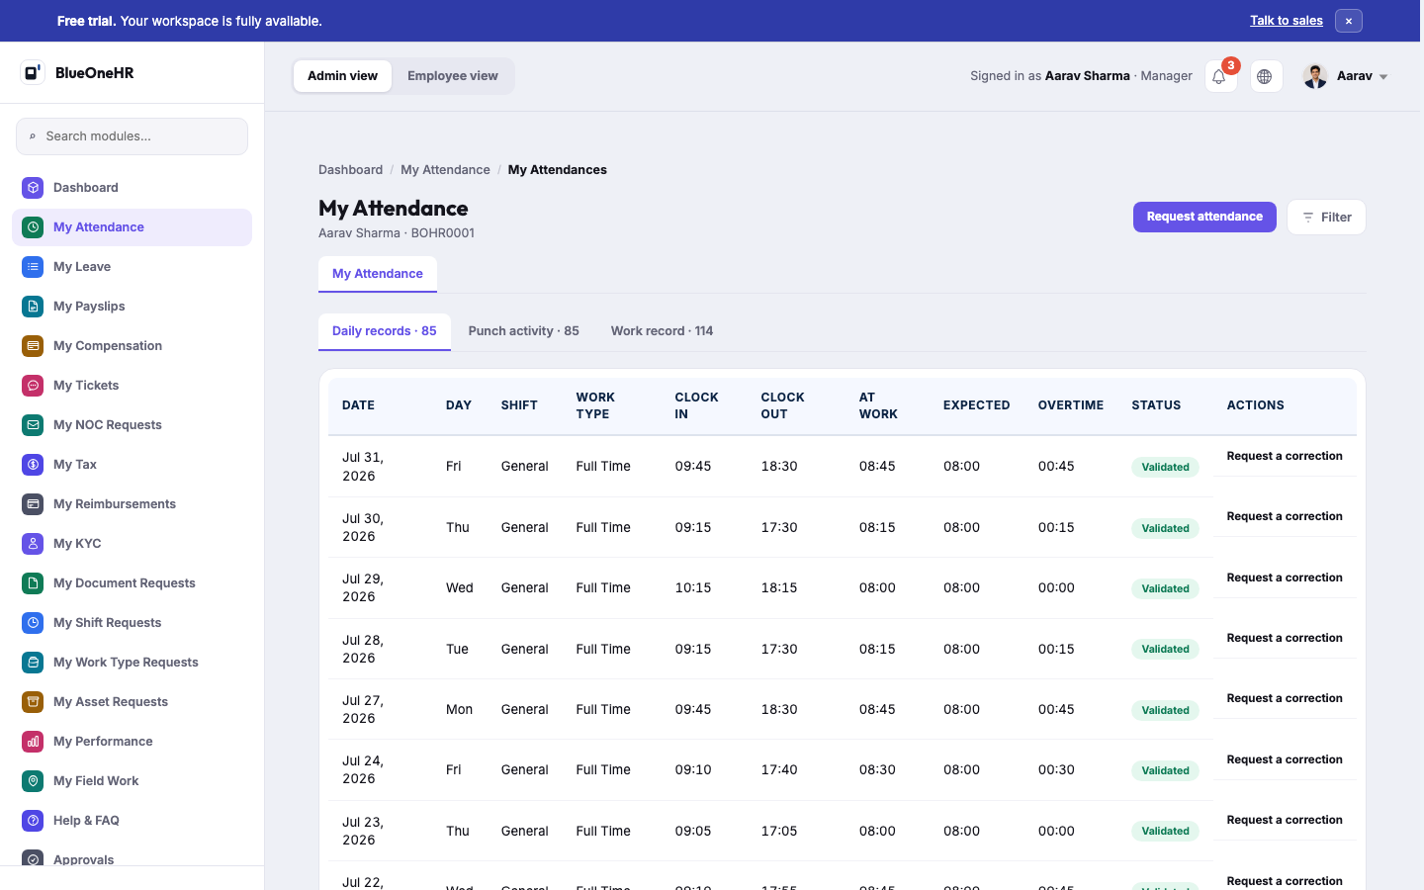Click clock-in value 10:15 for Jul 29
Image resolution: width=1424 pixels, height=890 pixels.
click(x=692, y=588)
